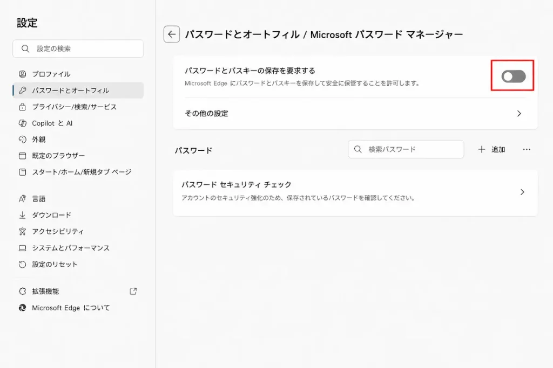Click description starting Microsoft Edge にパスワードとパスキー
The image size is (553, 368).
pyautogui.click(x=302, y=84)
